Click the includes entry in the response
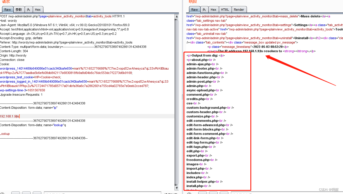Viewport: 343px width, 194px height. click(x=193, y=173)
